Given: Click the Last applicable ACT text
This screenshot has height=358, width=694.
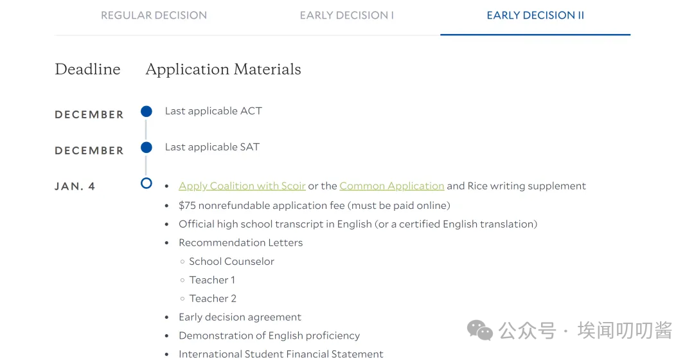Looking at the screenshot, I should (213, 111).
